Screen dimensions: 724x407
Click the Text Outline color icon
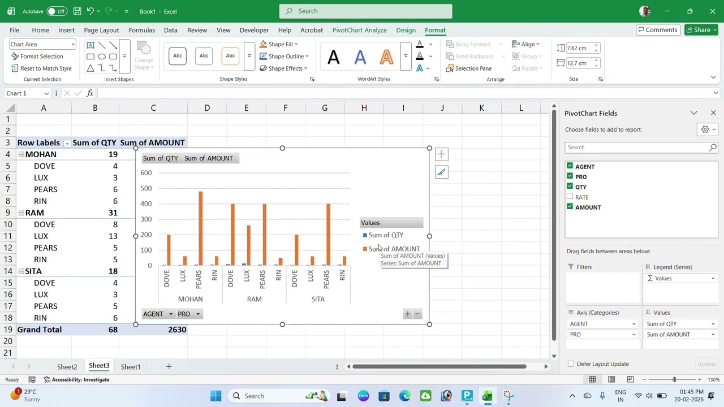420,56
